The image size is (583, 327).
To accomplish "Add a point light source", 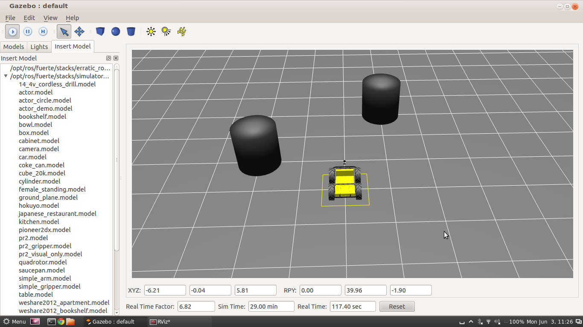I will [151, 32].
